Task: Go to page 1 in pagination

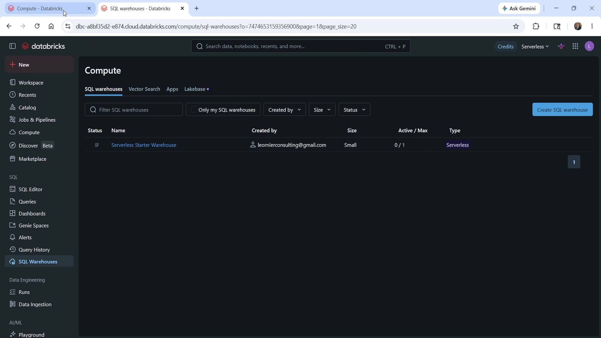Action: pos(574,162)
